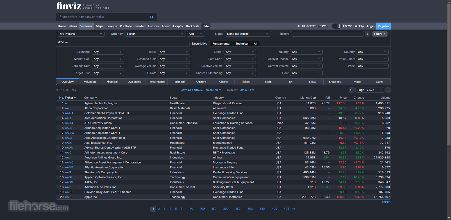This screenshot has width=451, height=220.
Task: Go to the previous page arrow
Action: [351, 90]
